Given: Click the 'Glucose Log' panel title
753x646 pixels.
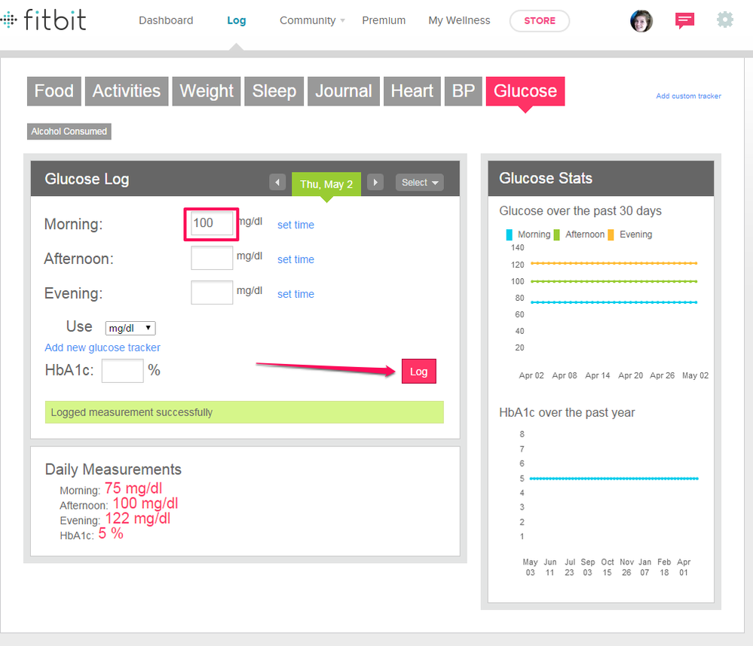Looking at the screenshot, I should [87, 179].
